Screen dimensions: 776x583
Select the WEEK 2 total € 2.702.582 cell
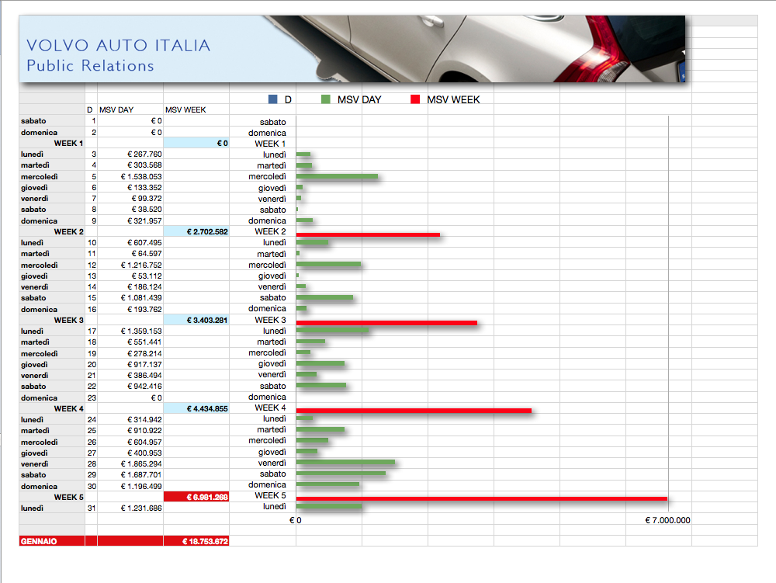tap(196, 232)
